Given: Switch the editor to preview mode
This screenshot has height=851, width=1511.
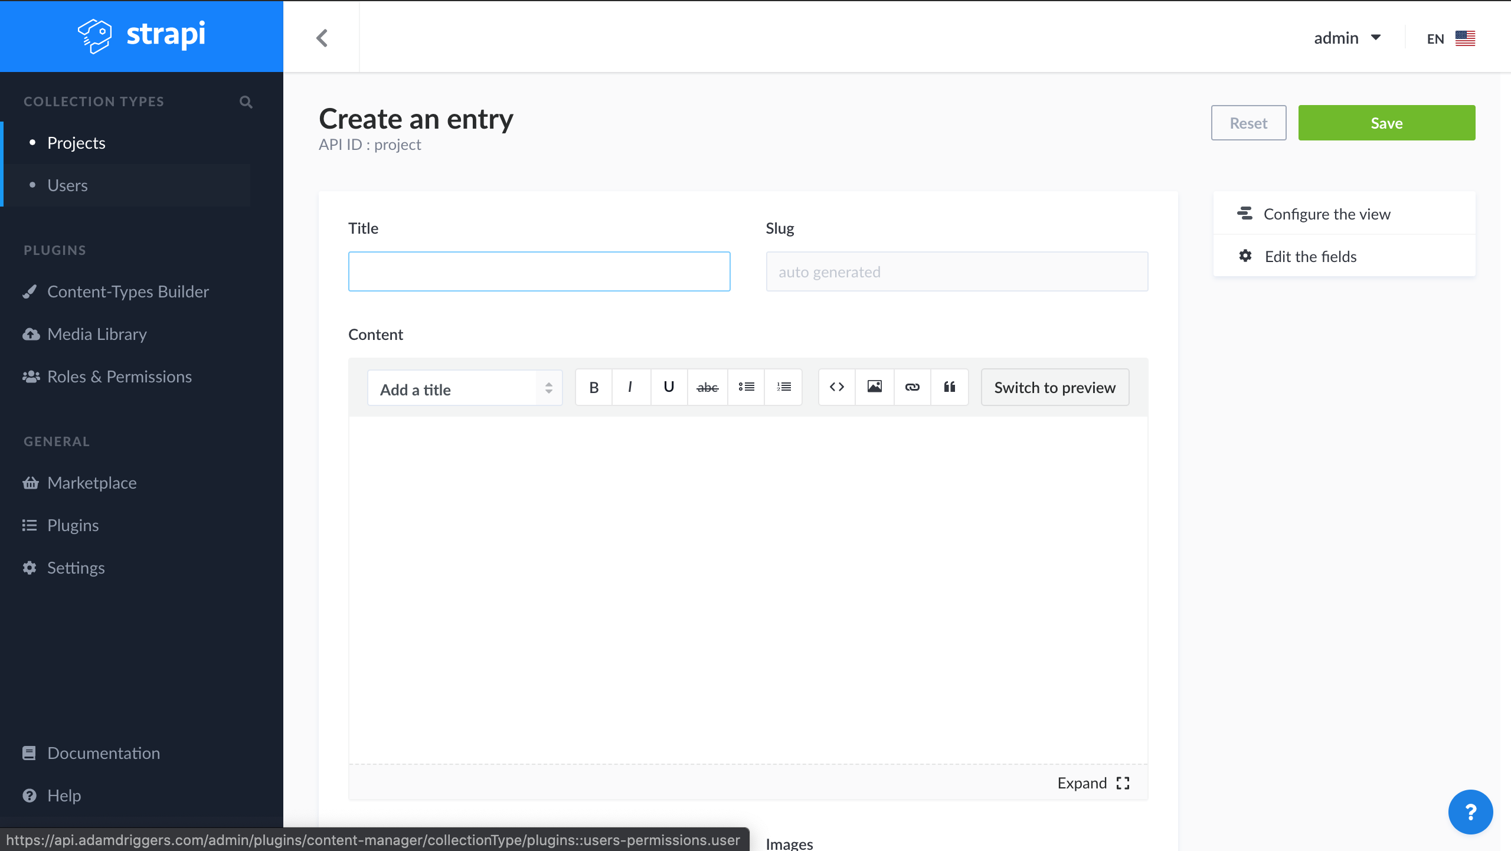Looking at the screenshot, I should [1054, 387].
